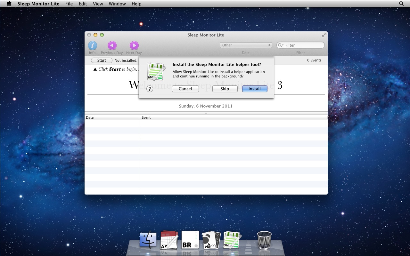Open the Sleep Monitor Lite app menu
This screenshot has height=256, width=410.
pos(38,4)
